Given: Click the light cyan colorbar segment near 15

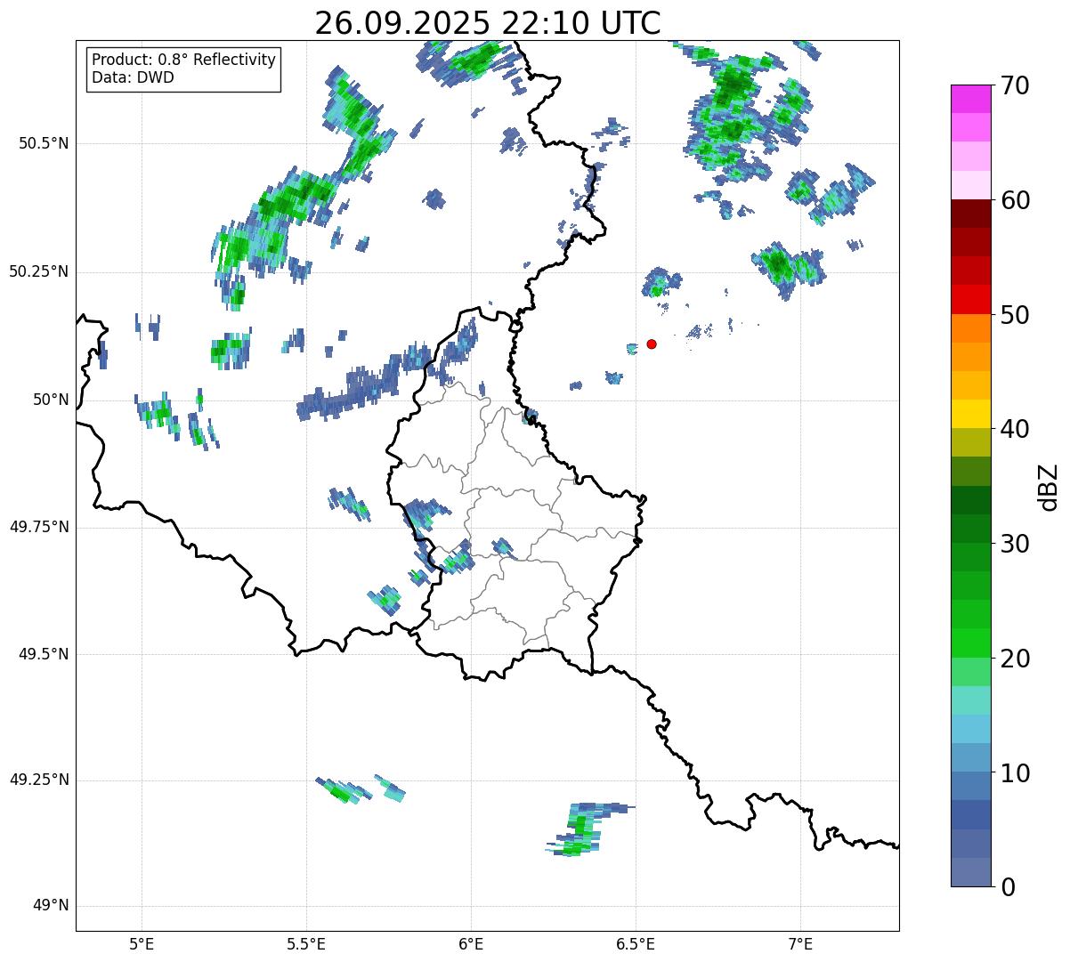Looking at the screenshot, I should [970, 700].
